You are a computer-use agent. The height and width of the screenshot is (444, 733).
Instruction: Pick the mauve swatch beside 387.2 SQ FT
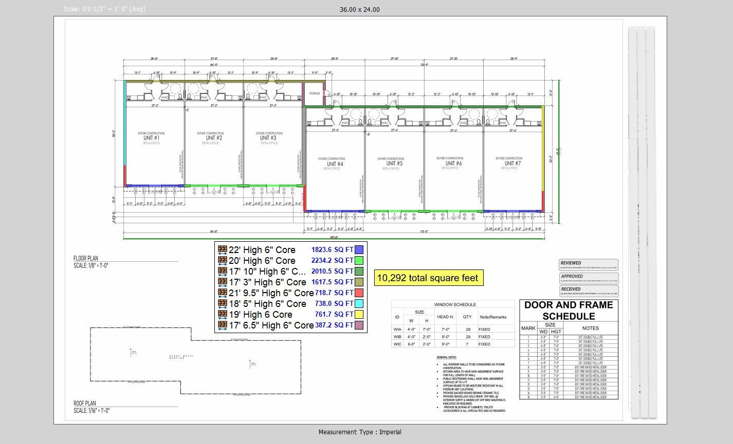point(359,325)
